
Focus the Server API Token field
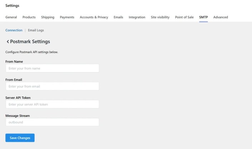(52, 104)
